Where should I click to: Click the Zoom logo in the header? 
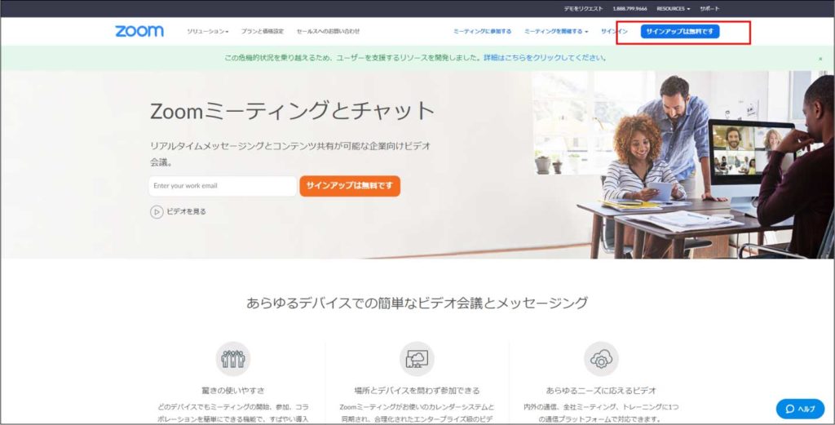139,31
